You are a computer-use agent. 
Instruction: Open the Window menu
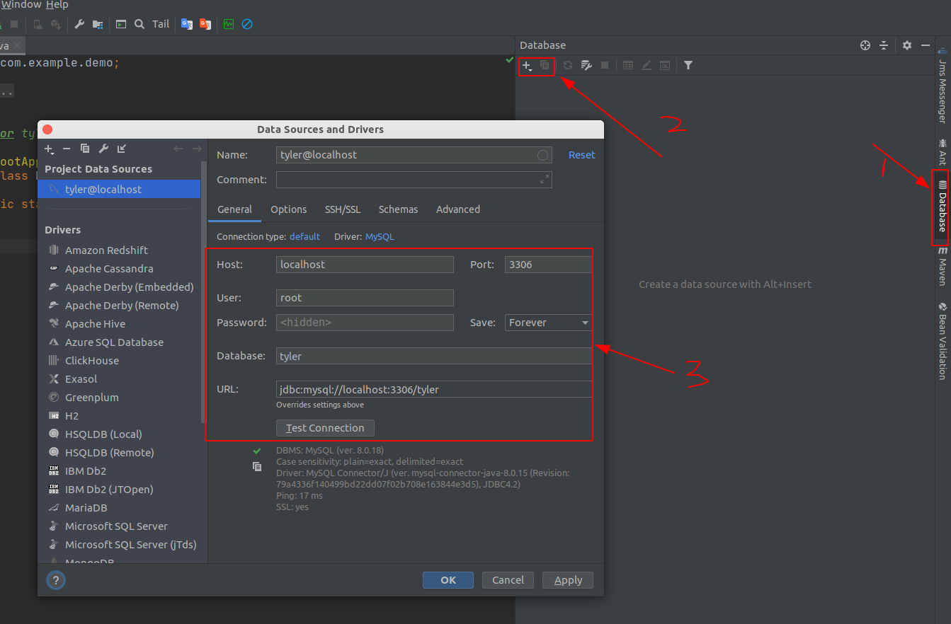(21, 5)
